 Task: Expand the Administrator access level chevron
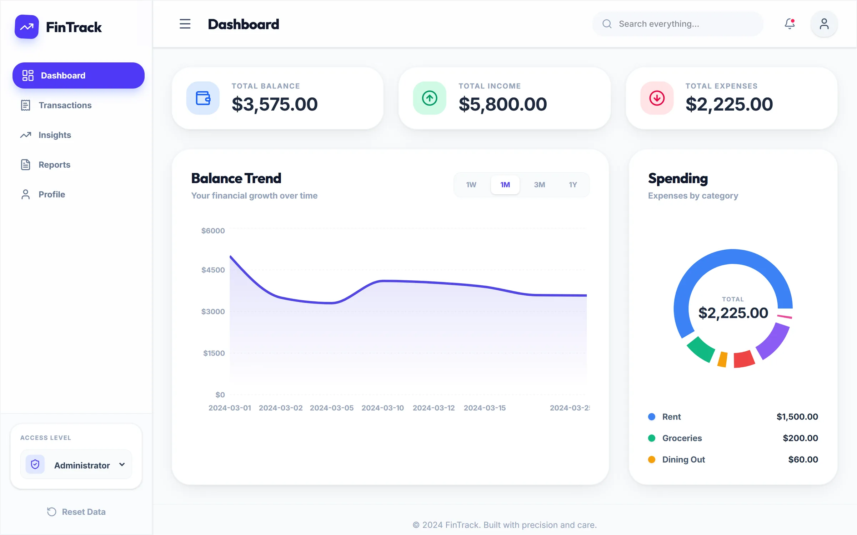pyautogui.click(x=122, y=464)
